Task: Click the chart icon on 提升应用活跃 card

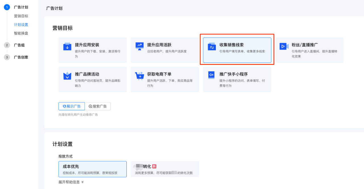Action: tap(140, 45)
